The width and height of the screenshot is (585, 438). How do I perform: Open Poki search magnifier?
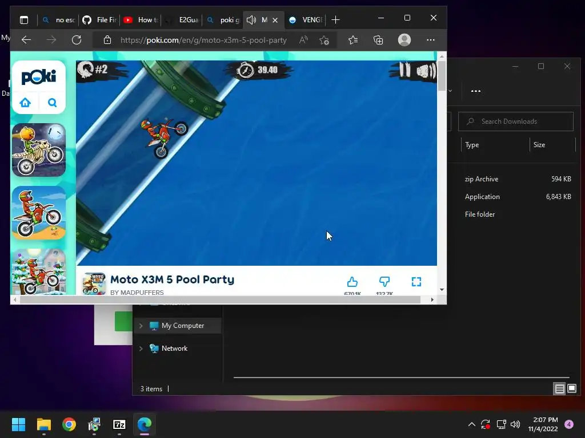pyautogui.click(x=52, y=103)
